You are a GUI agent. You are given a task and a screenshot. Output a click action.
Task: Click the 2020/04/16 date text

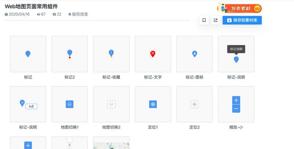pos(19,14)
